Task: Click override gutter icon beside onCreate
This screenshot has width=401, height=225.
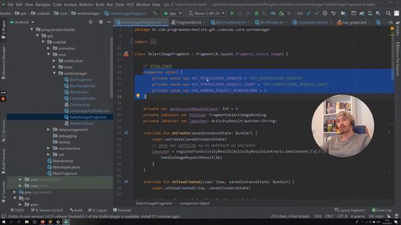Action: point(126,133)
